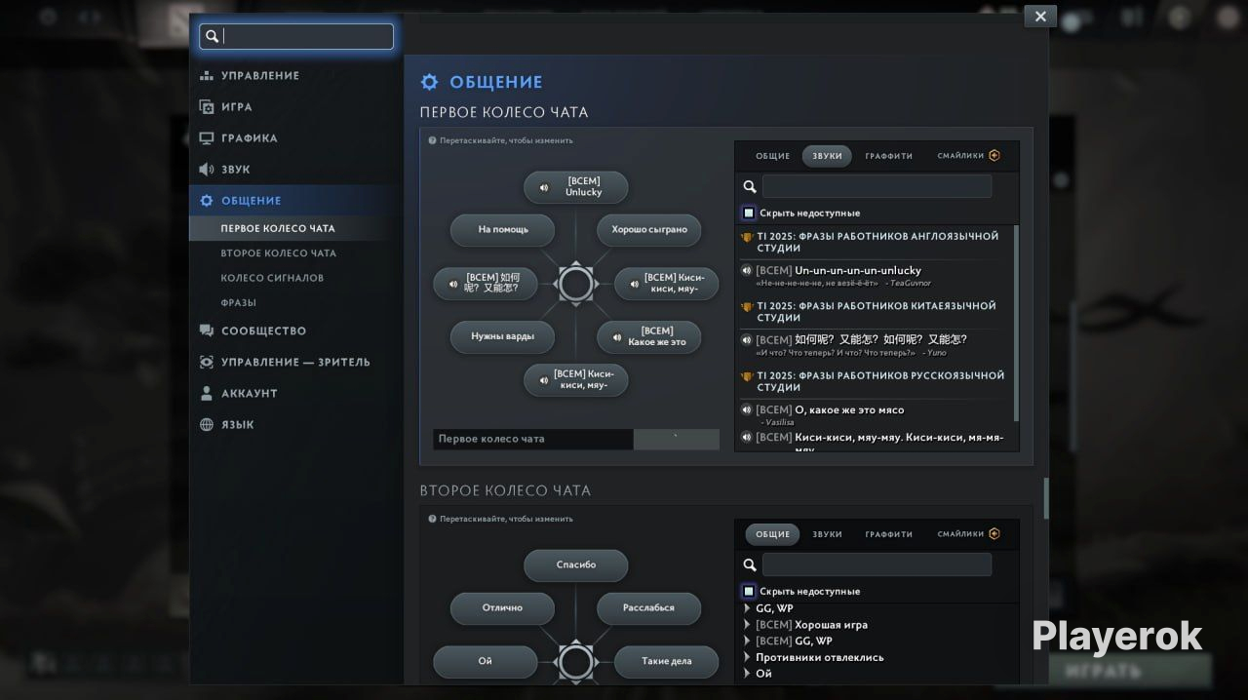Open the Общие tab in first wheel panel

click(773, 156)
